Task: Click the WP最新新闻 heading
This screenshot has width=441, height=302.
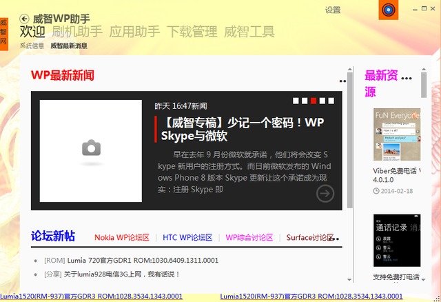Action: pos(63,75)
